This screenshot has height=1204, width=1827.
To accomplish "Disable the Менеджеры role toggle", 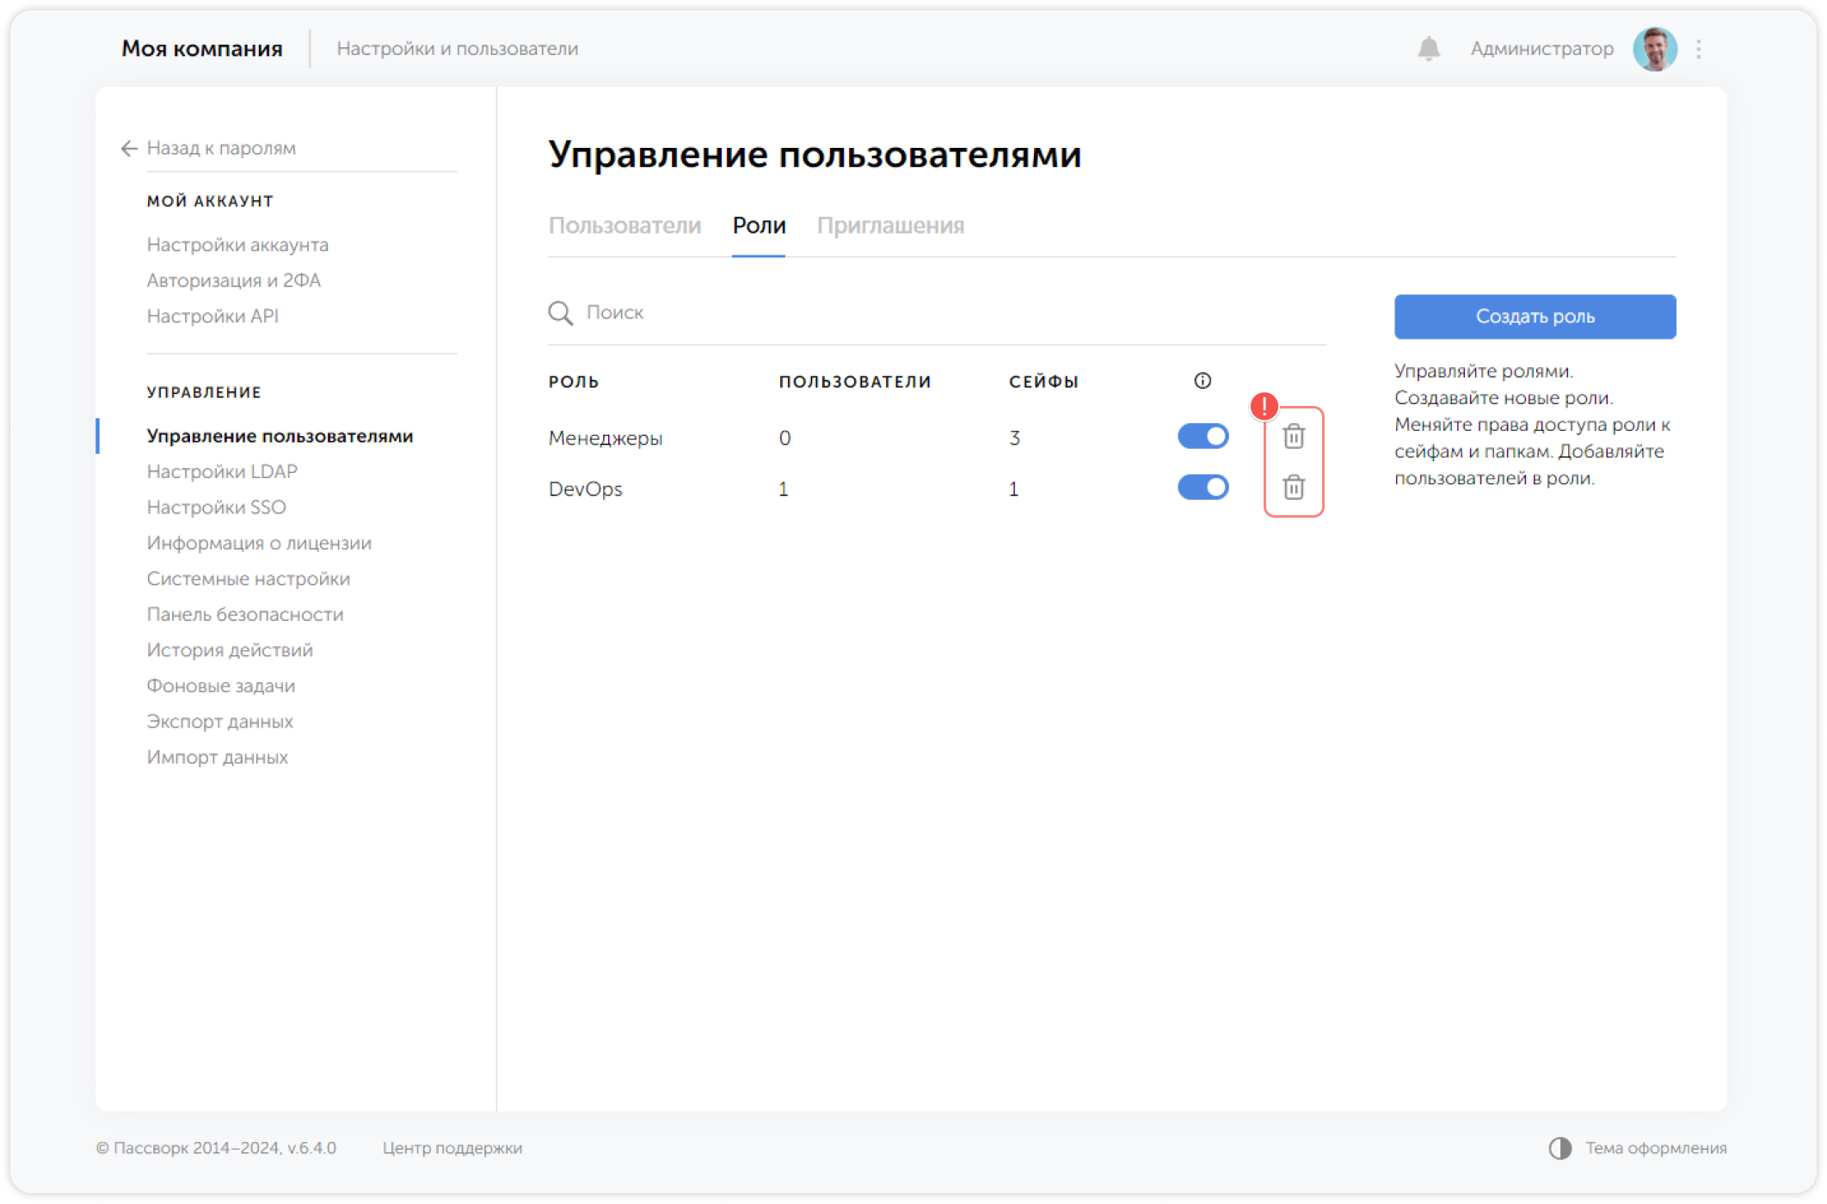I will click(x=1203, y=436).
